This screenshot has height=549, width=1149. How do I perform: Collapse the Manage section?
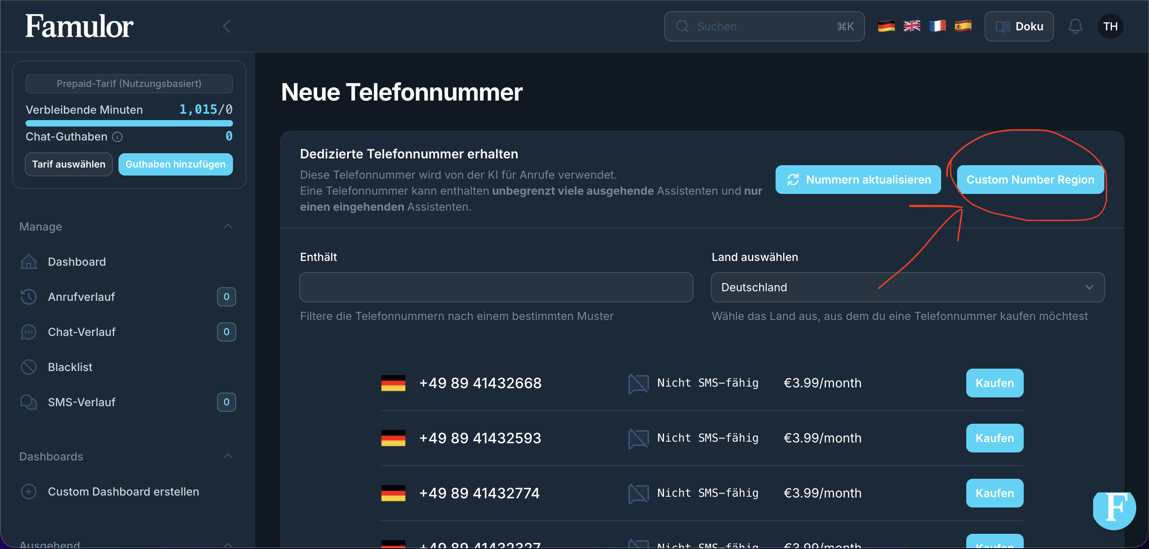(x=228, y=227)
